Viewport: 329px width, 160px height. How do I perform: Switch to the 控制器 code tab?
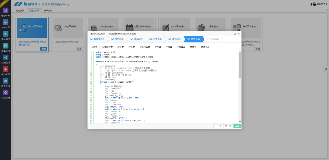pos(158,47)
